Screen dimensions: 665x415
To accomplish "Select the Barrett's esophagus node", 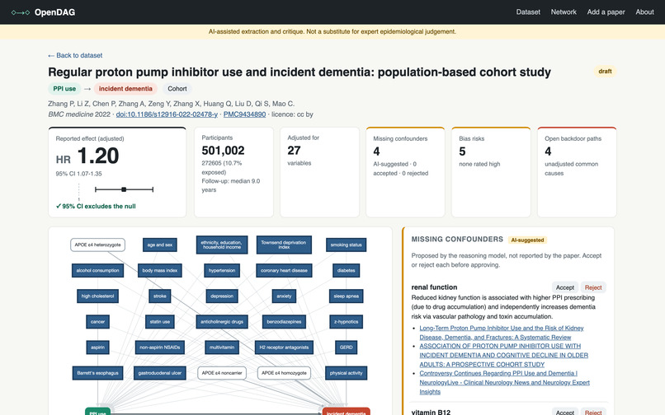I will (x=97, y=373).
